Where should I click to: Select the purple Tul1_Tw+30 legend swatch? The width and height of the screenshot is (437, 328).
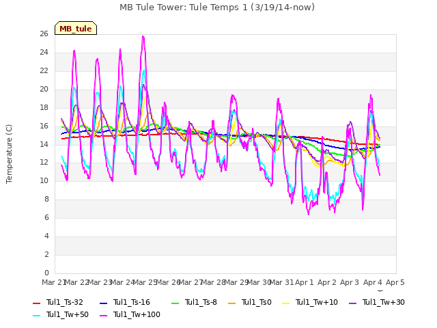(x=352, y=303)
